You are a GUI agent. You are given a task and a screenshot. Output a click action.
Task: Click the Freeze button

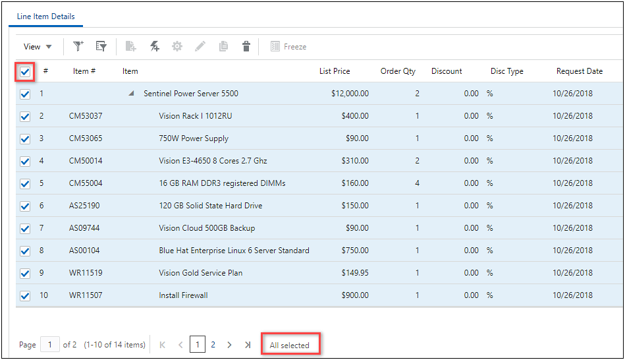tap(288, 47)
